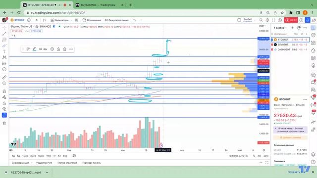Click the blue publish button

pyautogui.click(x=308, y=20)
